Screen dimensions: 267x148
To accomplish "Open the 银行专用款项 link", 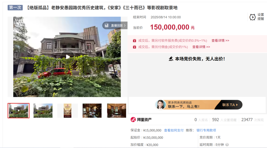I will click(x=206, y=130).
